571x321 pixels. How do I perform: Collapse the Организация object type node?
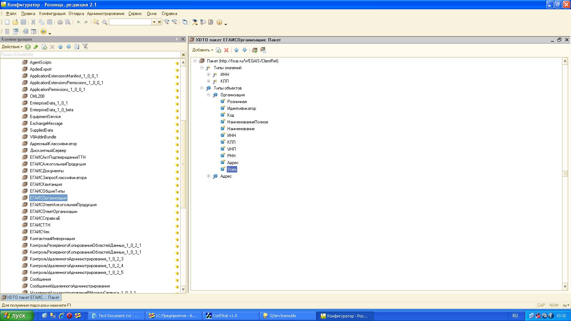pos(208,95)
